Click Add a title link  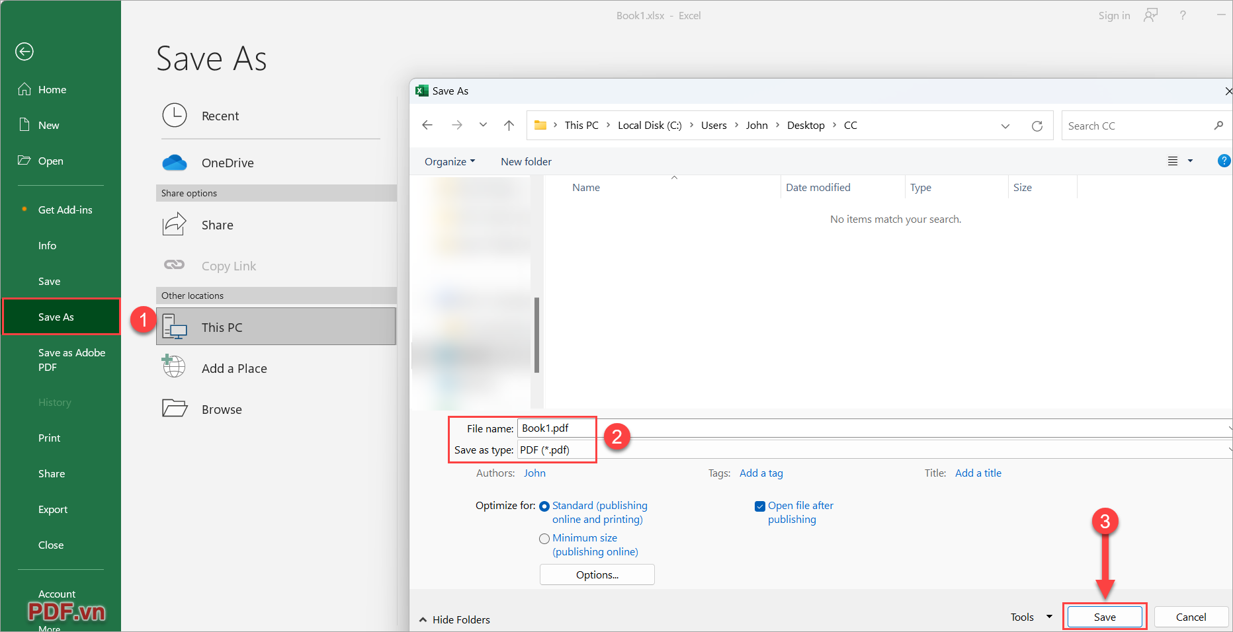[978, 473]
